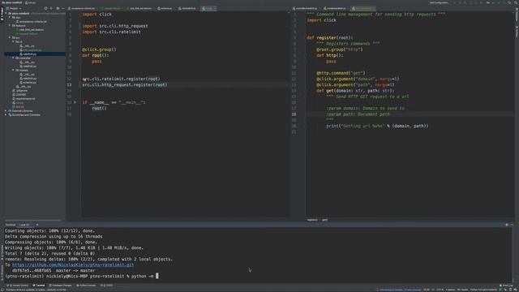This screenshot has height=292, width=519.
Task: Click the run gutter icon at line 16
Action: (x=75, y=102)
